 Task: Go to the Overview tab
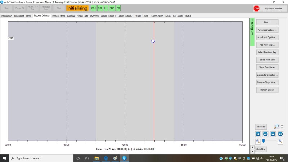94,16
